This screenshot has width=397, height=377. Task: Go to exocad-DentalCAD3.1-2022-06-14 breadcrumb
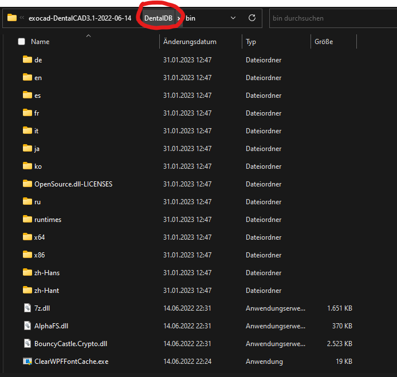point(80,18)
